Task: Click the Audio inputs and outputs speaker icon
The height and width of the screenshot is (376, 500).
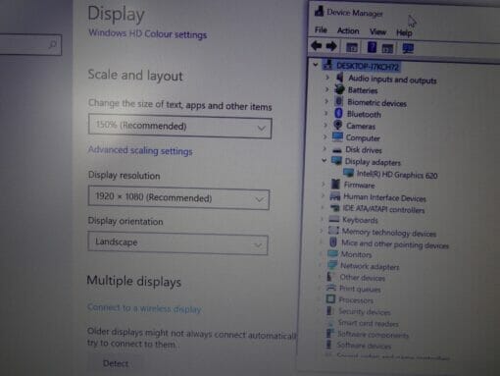Action: pyautogui.click(x=340, y=78)
